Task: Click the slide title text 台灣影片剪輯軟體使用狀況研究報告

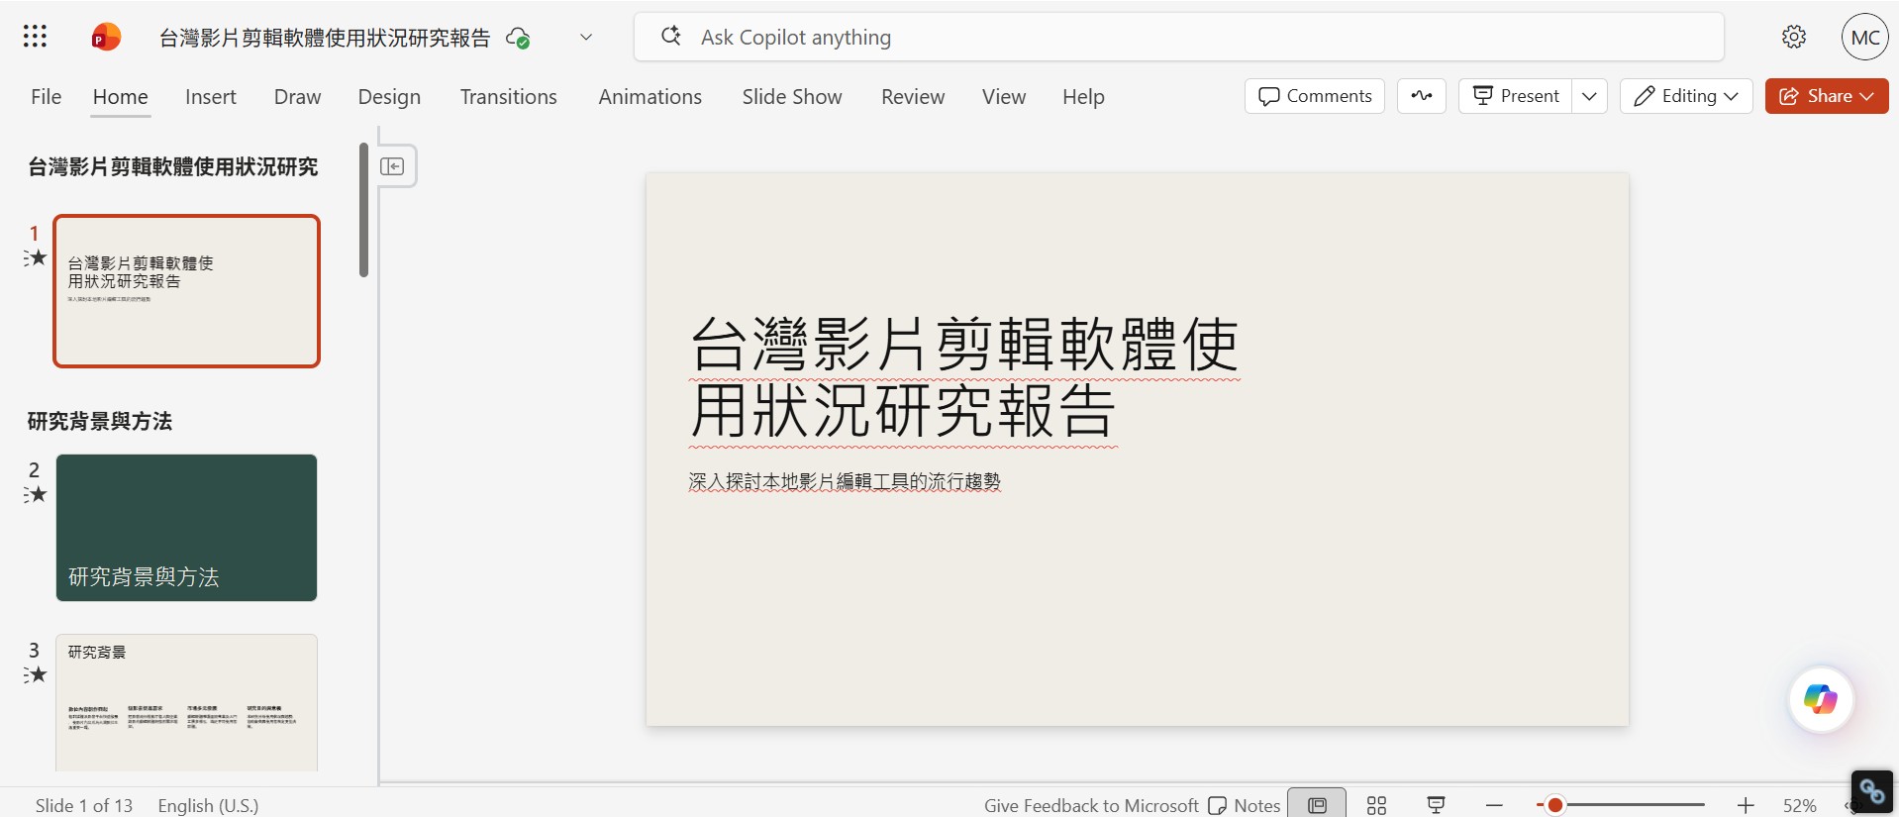Action: coord(964,377)
